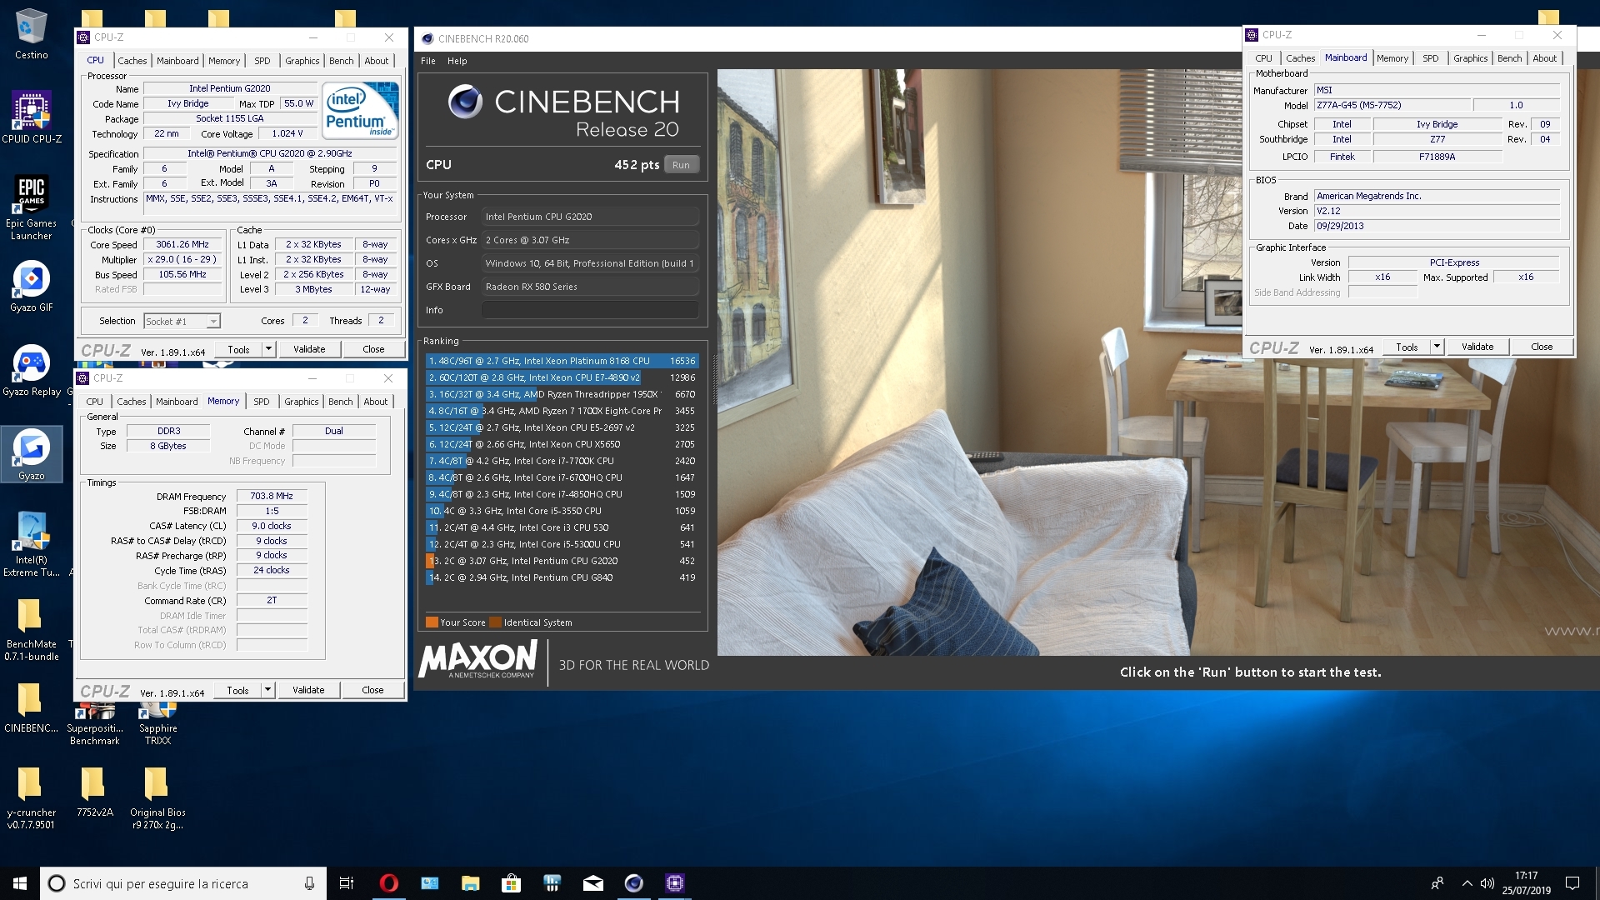Open Mail app from taskbar
The image size is (1600, 900).
592,883
